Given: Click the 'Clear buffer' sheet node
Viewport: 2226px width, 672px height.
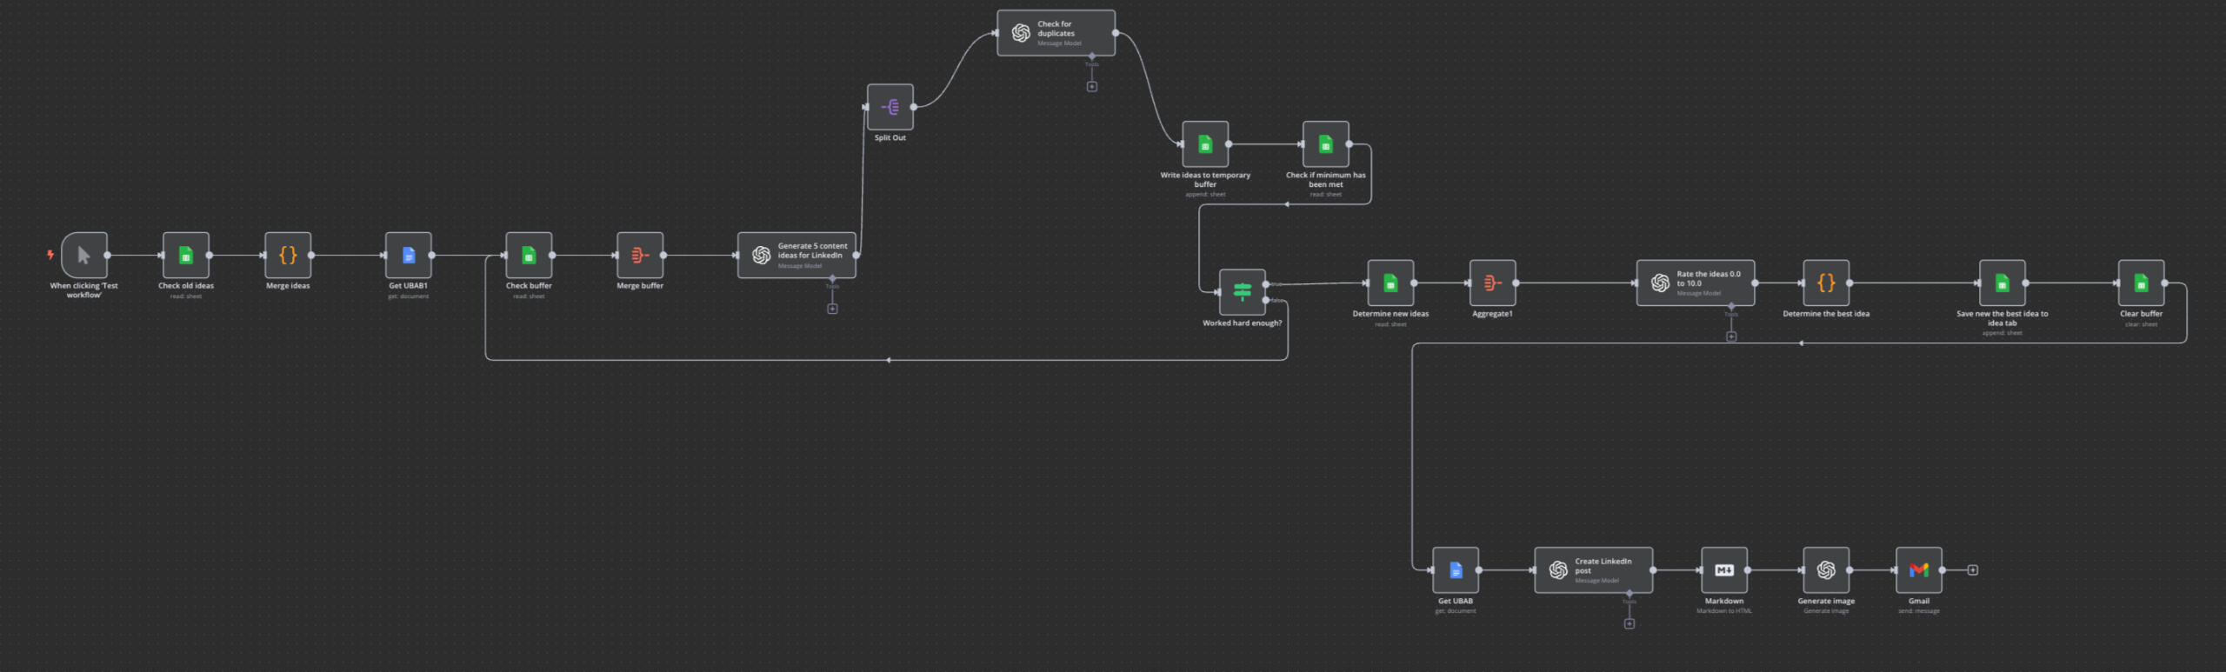Looking at the screenshot, I should [x=2141, y=283].
